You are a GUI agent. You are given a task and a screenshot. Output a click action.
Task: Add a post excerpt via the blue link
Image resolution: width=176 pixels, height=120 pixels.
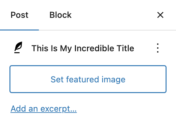tap(44, 109)
